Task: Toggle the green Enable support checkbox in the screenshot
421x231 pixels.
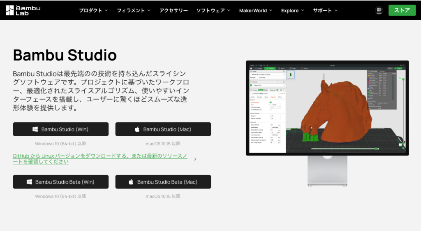Action: 271,102
